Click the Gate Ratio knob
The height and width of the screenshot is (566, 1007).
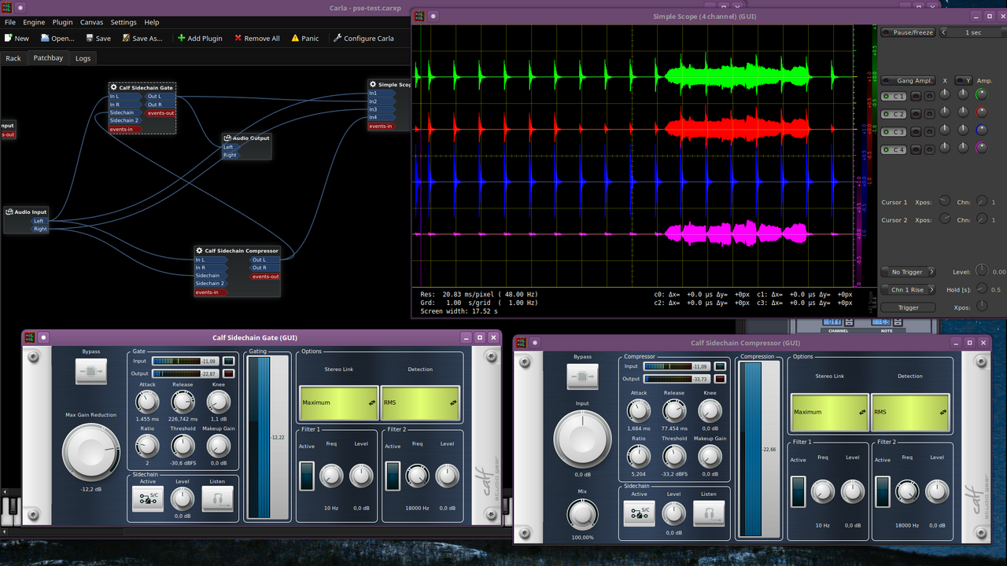click(x=147, y=447)
